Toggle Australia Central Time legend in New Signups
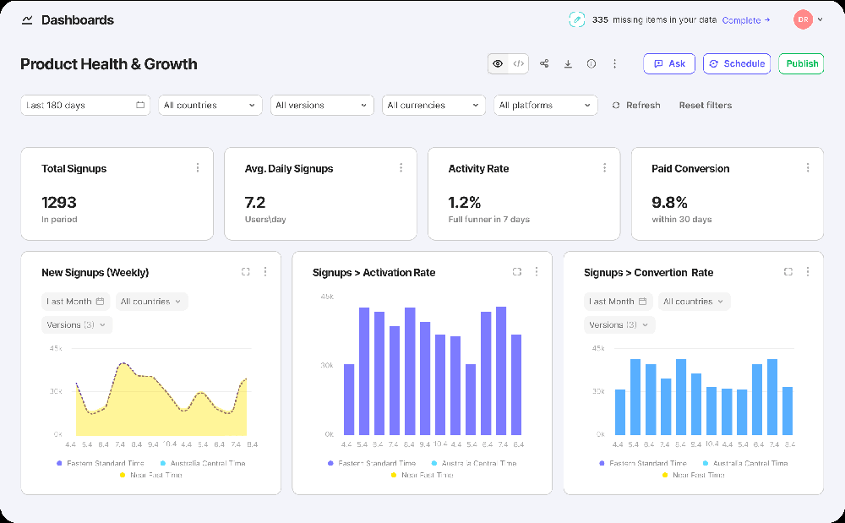845x523 pixels. click(x=203, y=463)
